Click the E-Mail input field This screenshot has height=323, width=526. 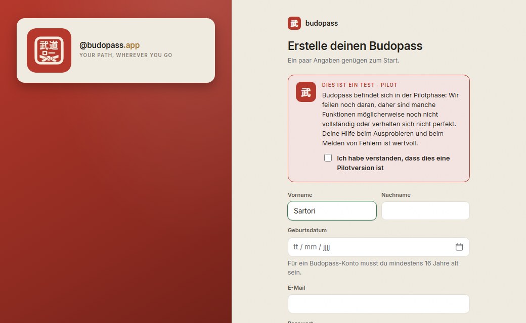pyautogui.click(x=378, y=304)
